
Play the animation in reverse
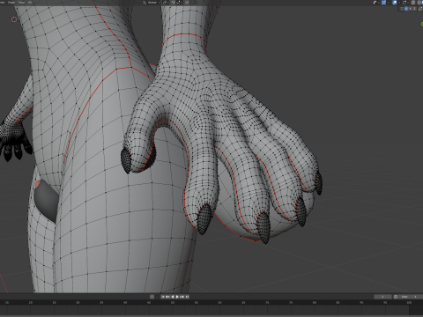pos(173,297)
